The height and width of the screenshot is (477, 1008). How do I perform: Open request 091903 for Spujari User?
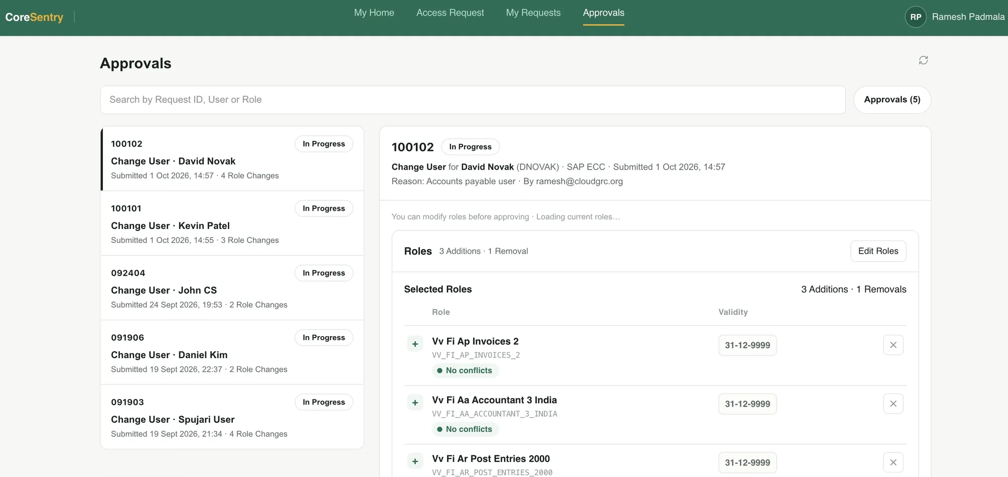click(x=232, y=417)
